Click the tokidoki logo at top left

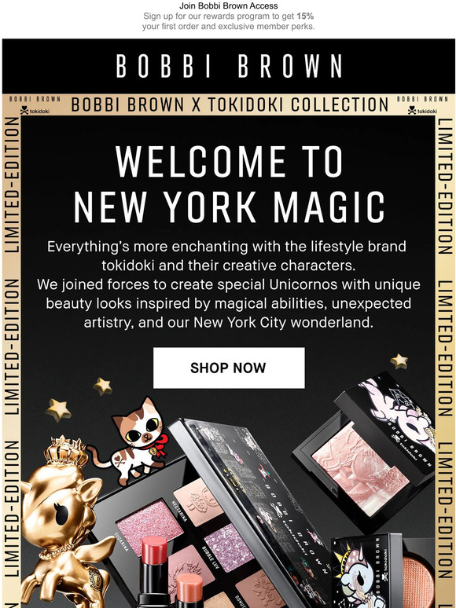pyautogui.click(x=35, y=111)
